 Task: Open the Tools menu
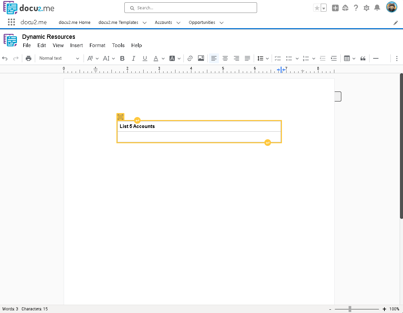coord(118,45)
